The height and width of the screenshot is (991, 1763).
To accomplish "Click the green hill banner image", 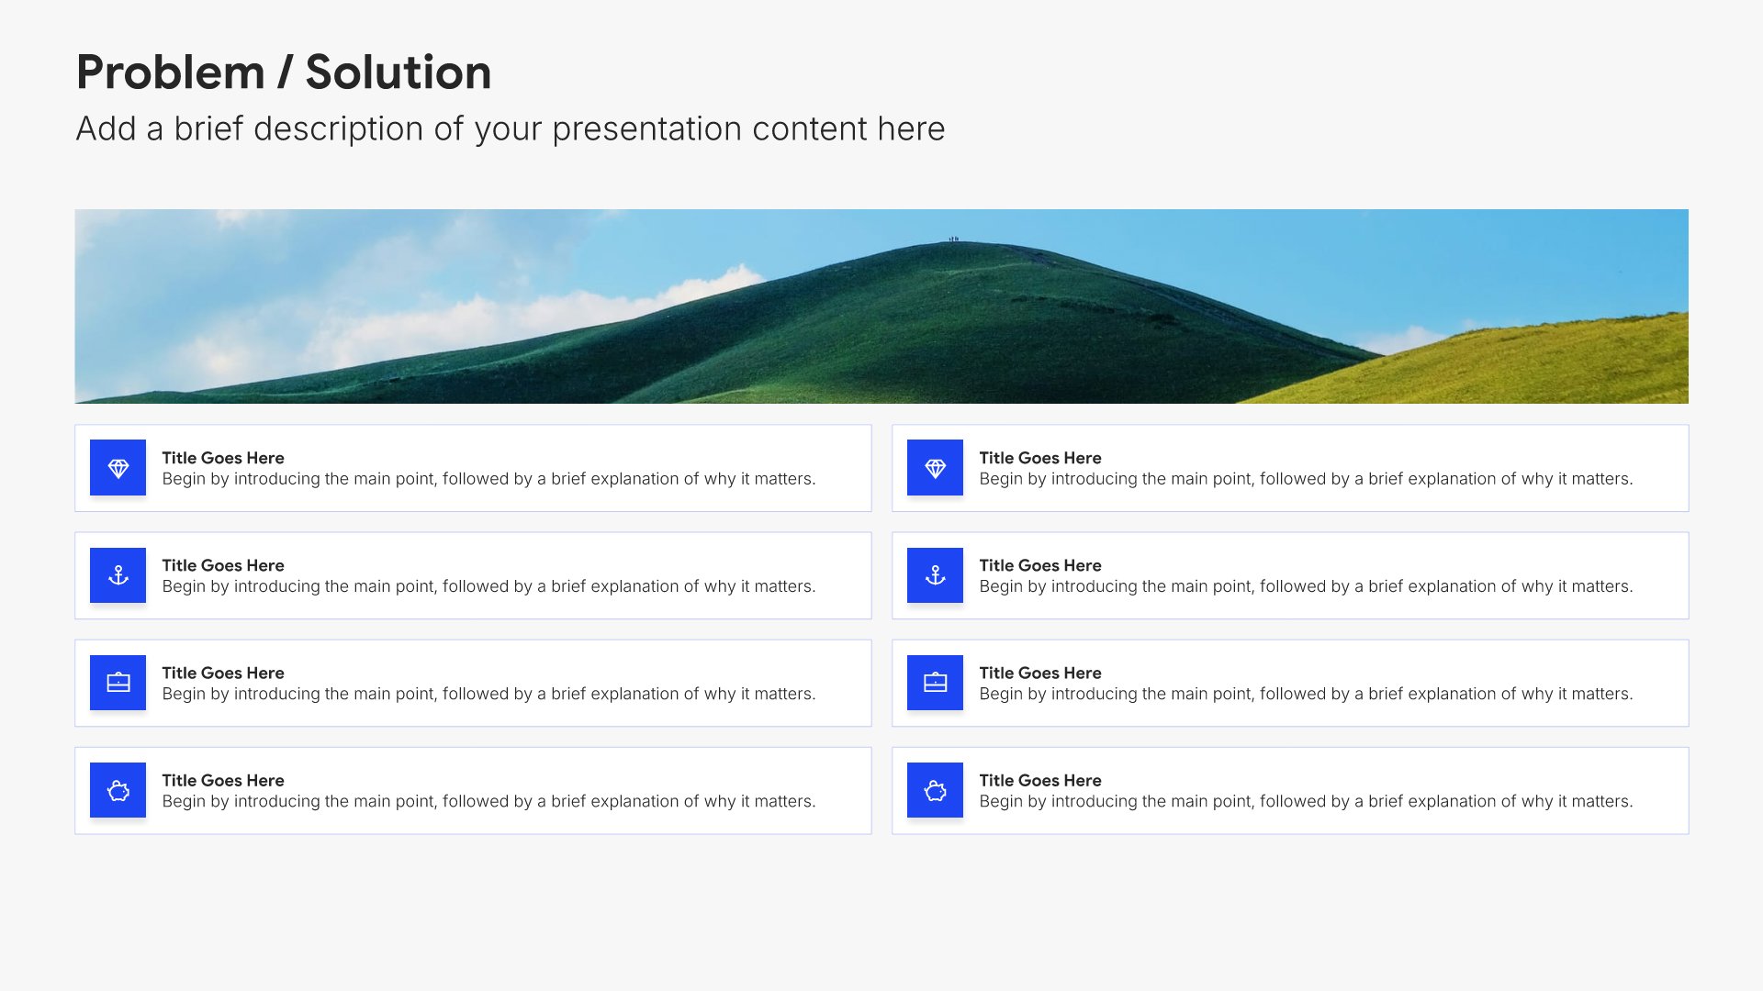I will click(881, 306).
